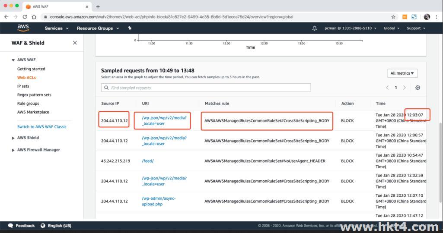Open media URI link in 12:02:59 row
The width and height of the screenshot is (443, 233).
(x=164, y=181)
